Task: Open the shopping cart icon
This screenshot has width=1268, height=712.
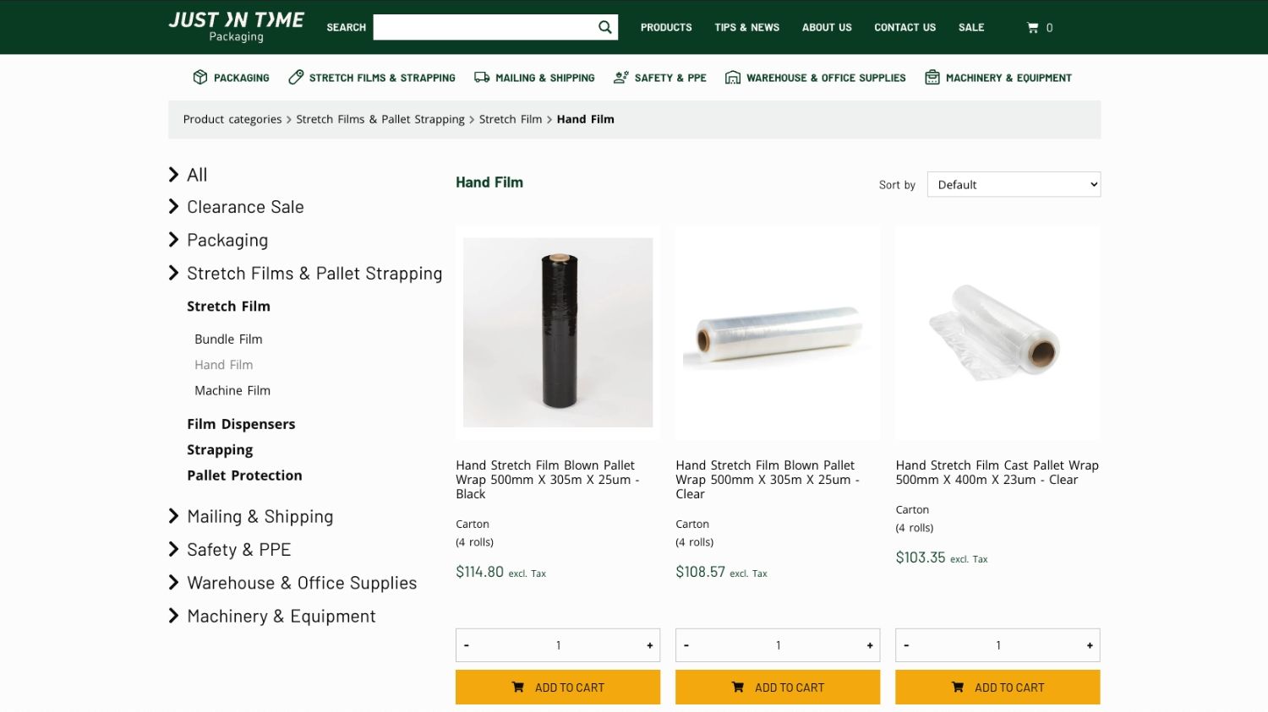Action: coord(1032,28)
